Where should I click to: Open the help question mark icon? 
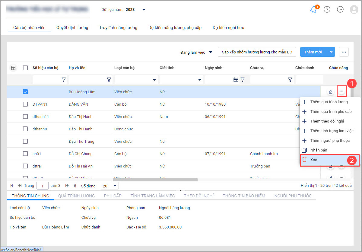[x=327, y=9]
